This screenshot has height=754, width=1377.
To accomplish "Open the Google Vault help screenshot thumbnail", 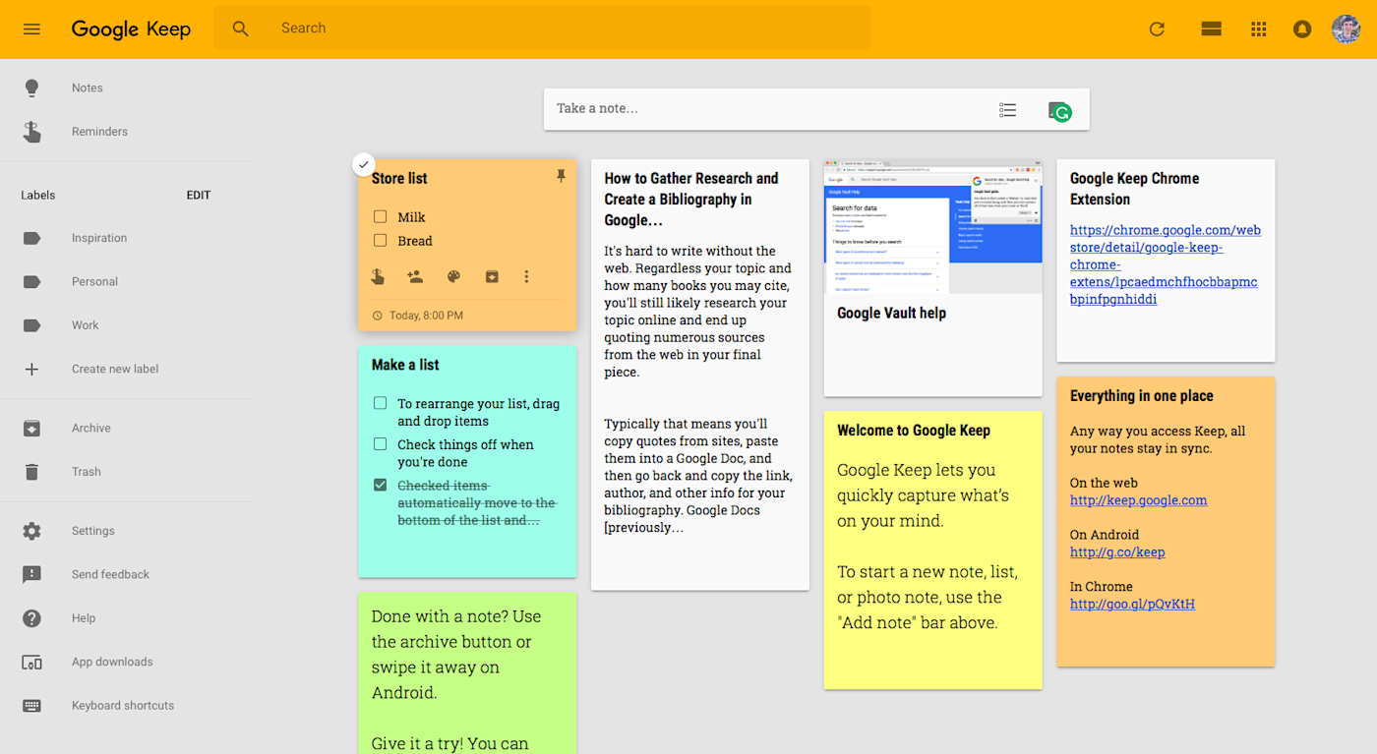I will [x=932, y=226].
